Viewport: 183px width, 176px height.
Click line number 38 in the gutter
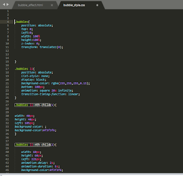pos(7,145)
